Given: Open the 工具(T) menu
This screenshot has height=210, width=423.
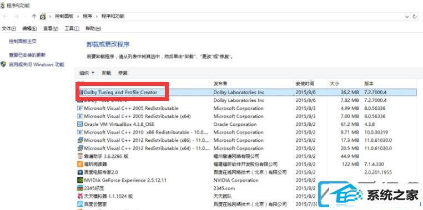Looking at the screenshot, I should click(x=72, y=28).
